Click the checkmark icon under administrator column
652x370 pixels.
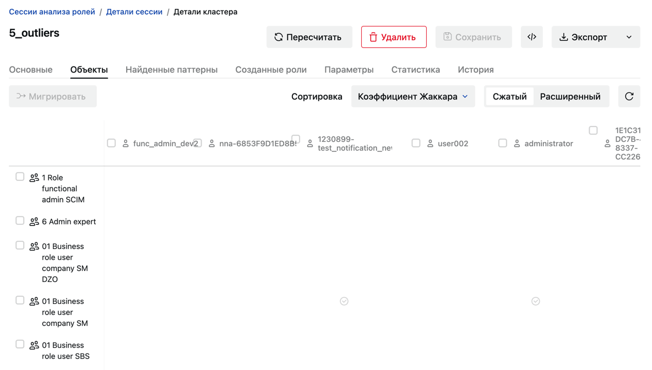pos(536,301)
